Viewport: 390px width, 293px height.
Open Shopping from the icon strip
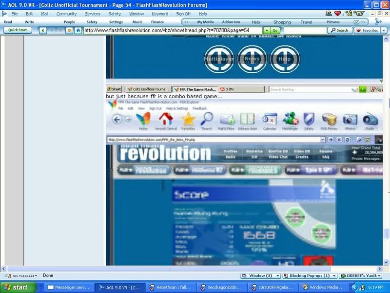(282, 22)
